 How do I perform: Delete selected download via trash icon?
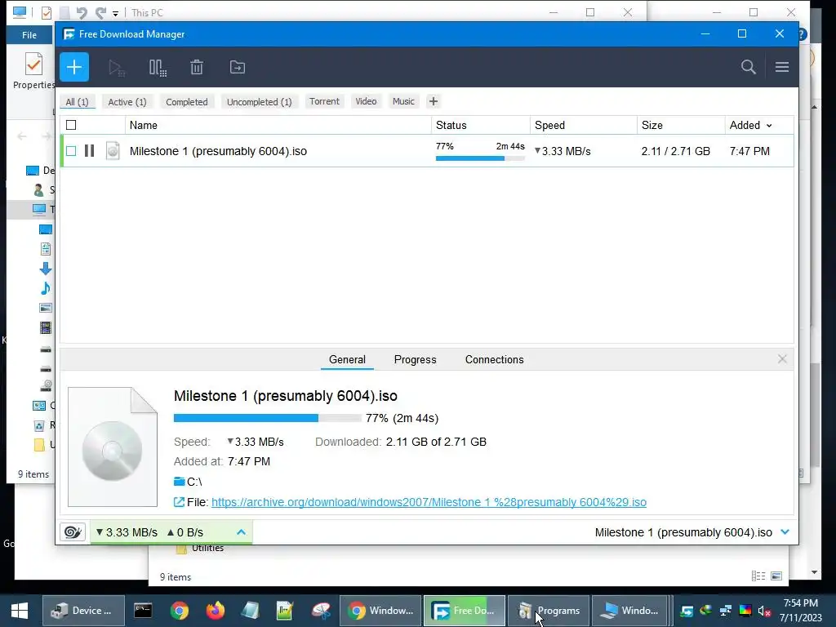pyautogui.click(x=197, y=67)
